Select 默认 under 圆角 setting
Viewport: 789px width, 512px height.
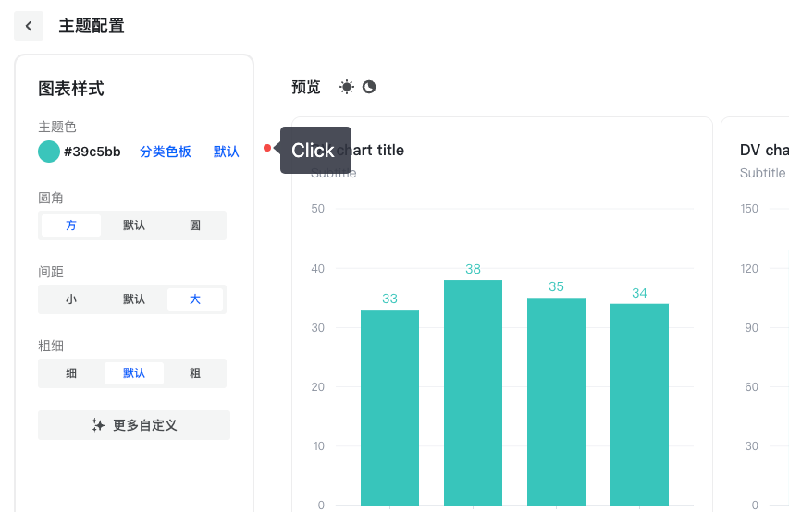tap(134, 226)
